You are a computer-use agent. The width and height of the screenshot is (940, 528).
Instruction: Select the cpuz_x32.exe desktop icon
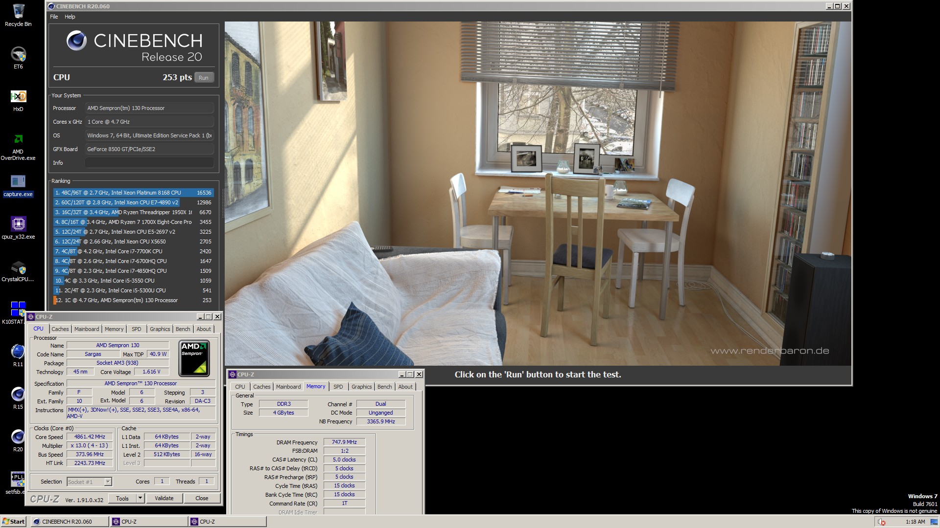click(x=18, y=228)
